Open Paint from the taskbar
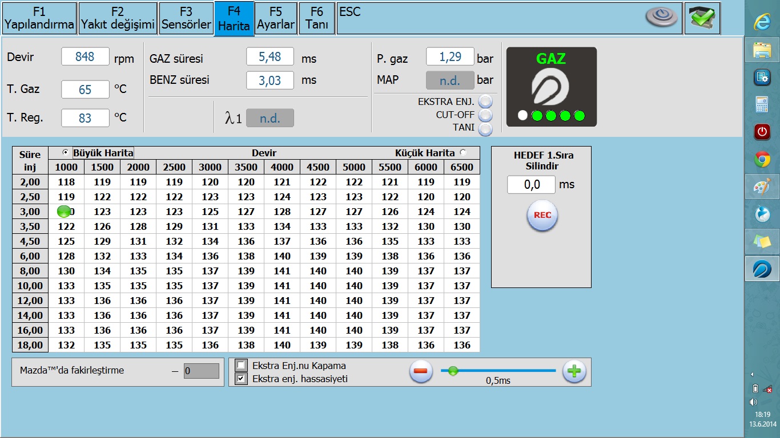The image size is (780, 438). (762, 187)
